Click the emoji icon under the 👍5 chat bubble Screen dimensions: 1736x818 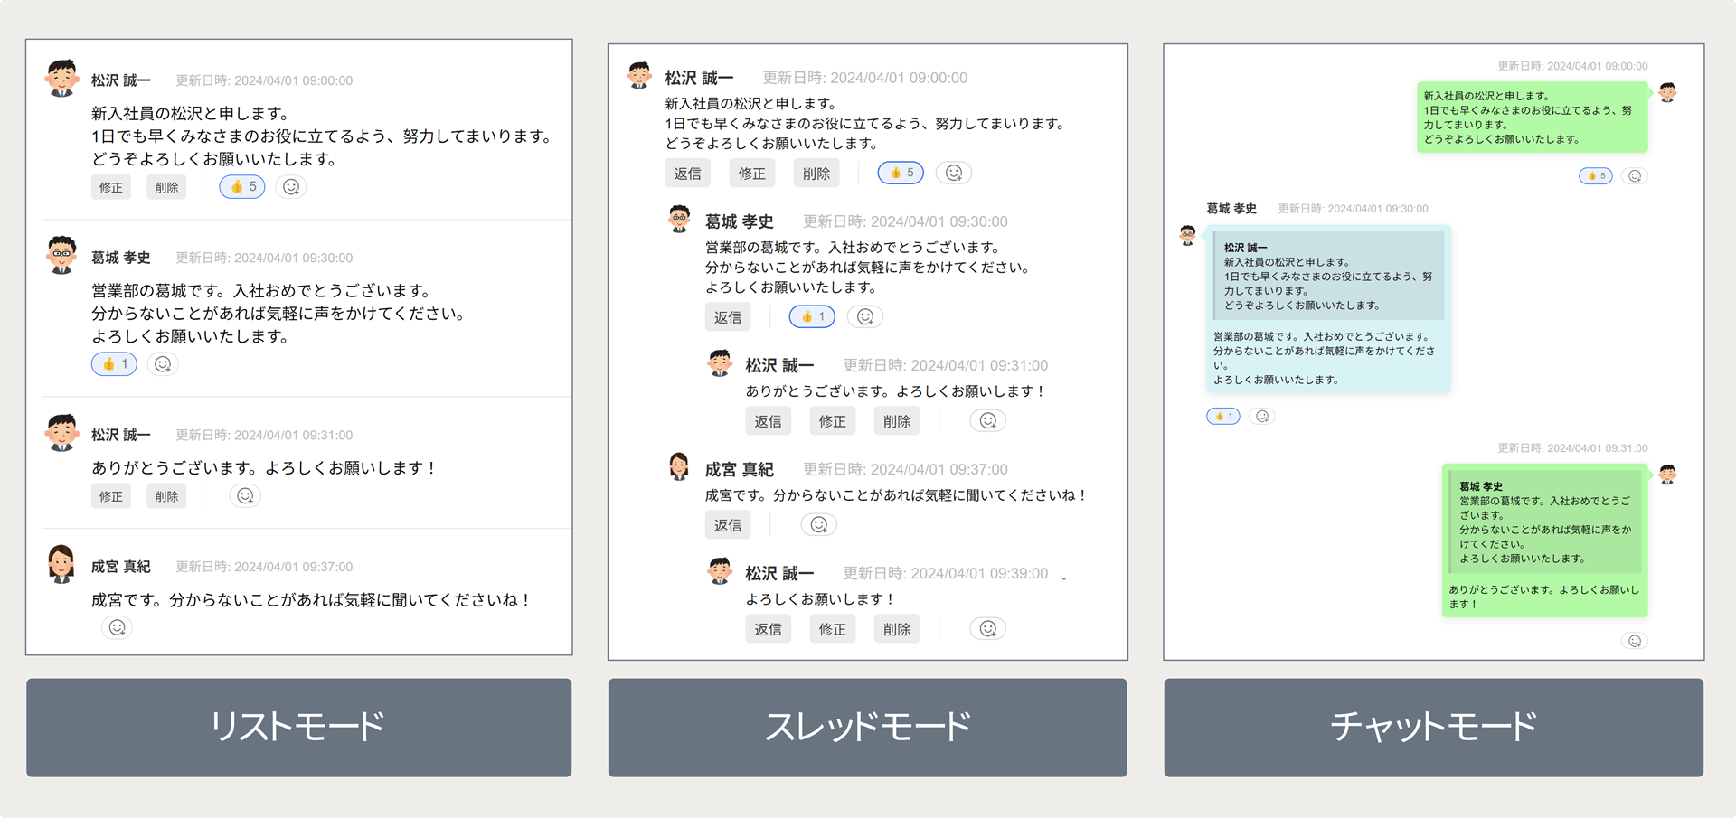pyautogui.click(x=1635, y=176)
